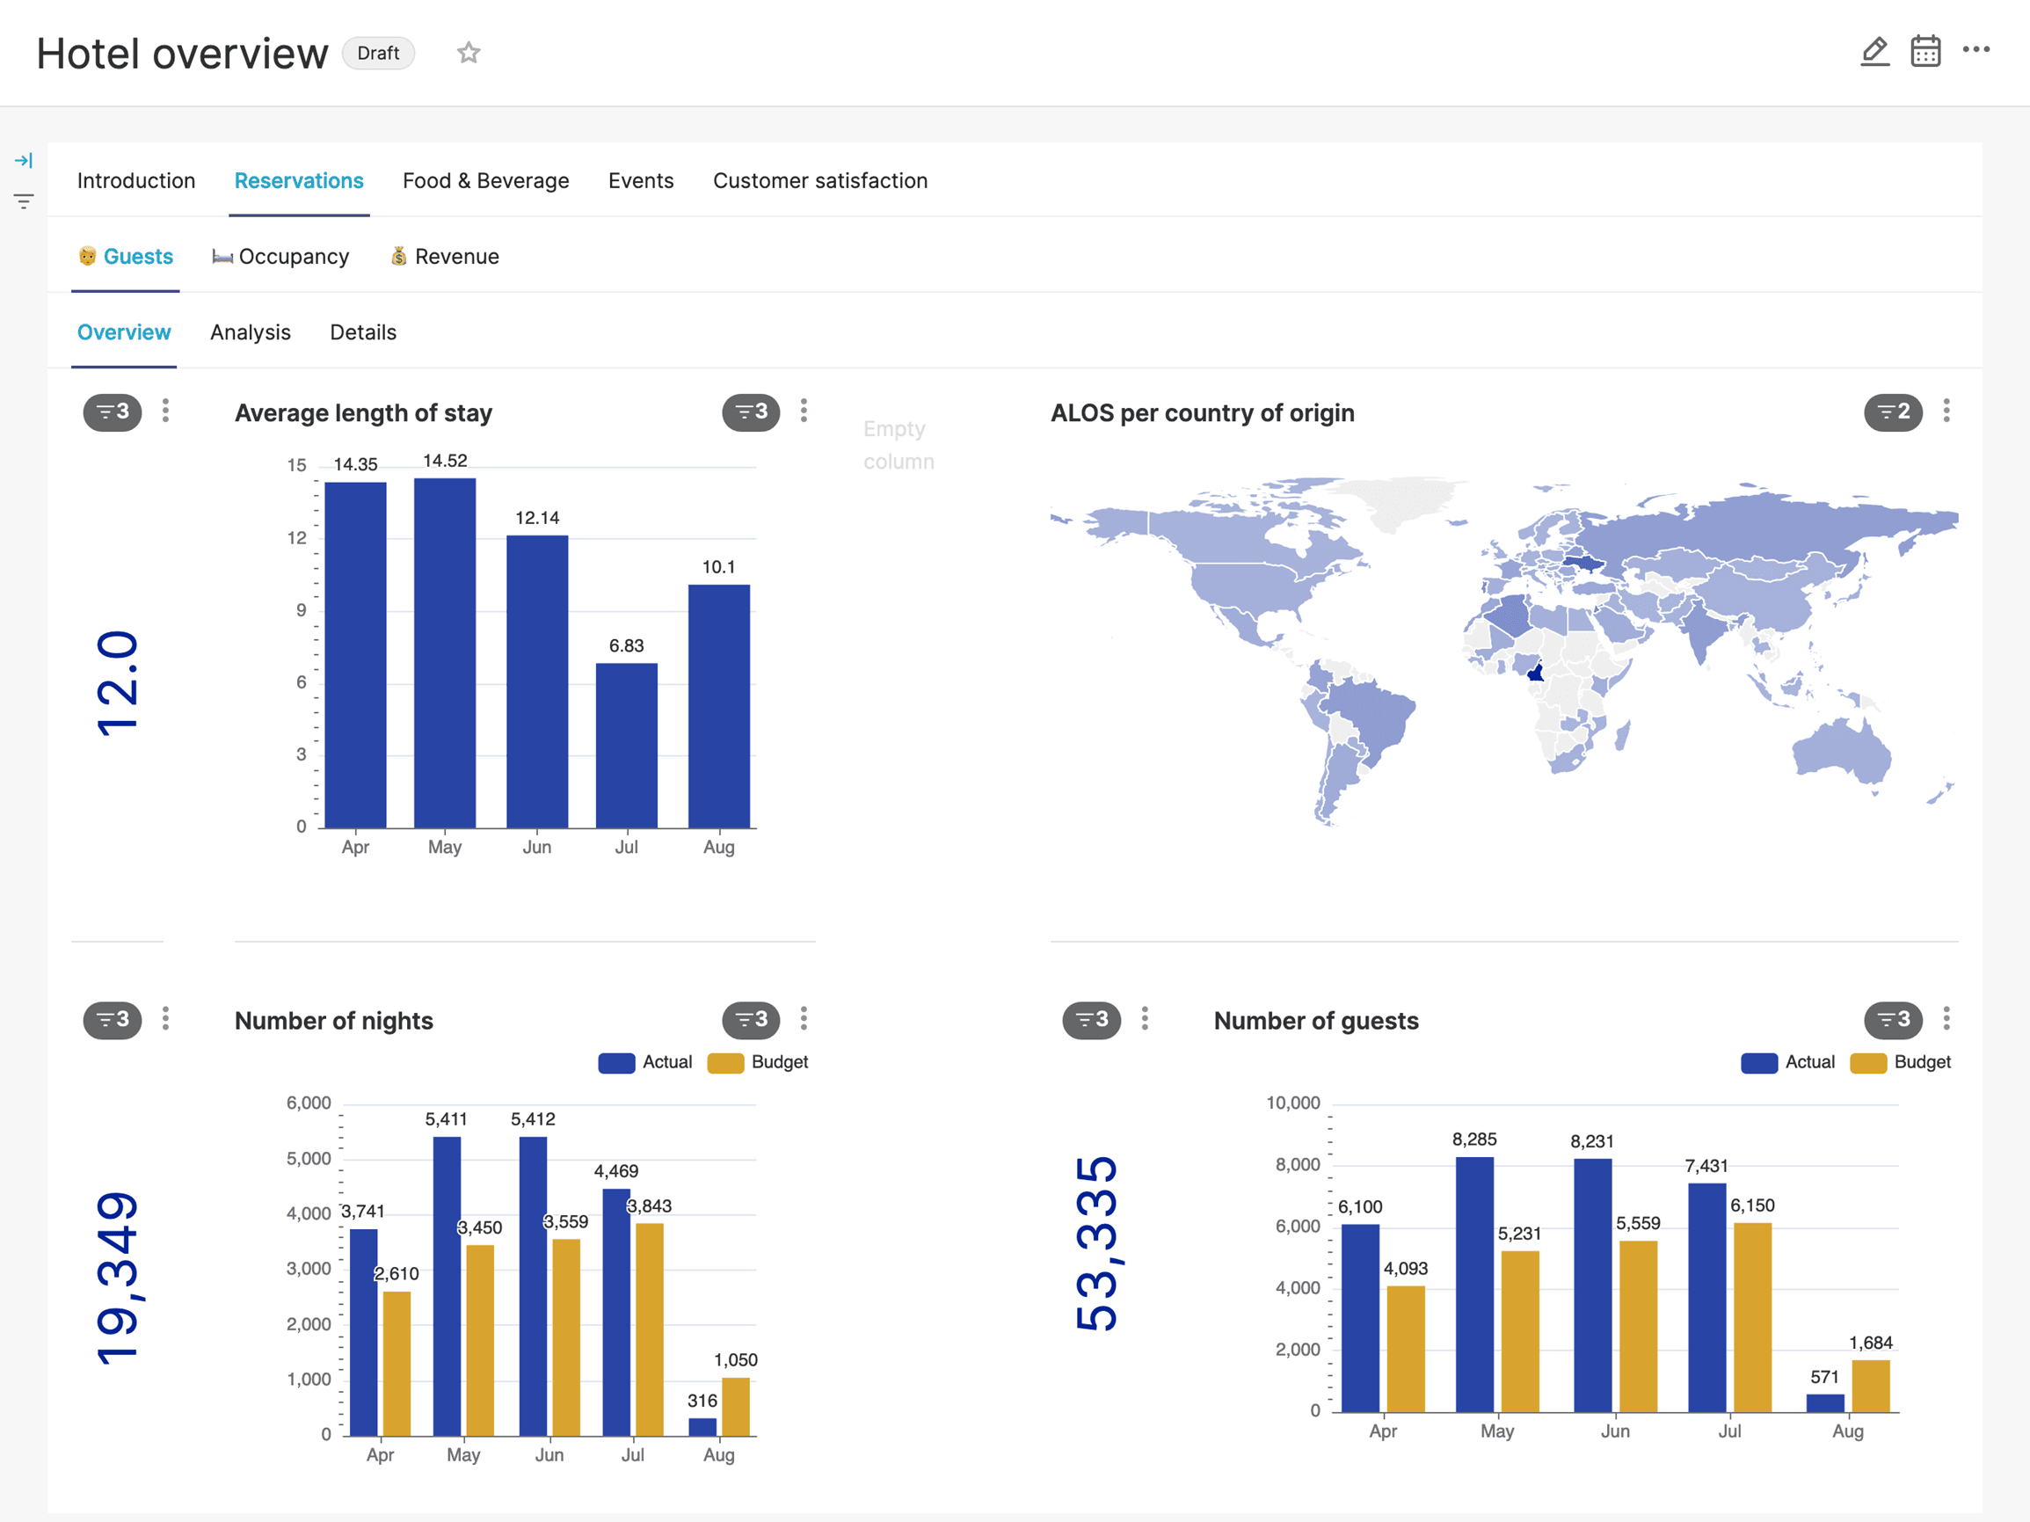Star the Hotel overview dashboard
The height and width of the screenshot is (1522, 2030).
tap(468, 54)
